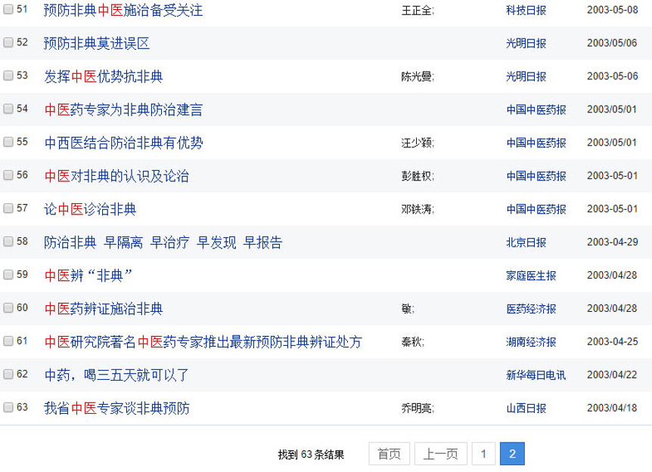652x472 pixels.
Task: Open article 中医药专家为非典防治建言
Action: tap(123, 110)
